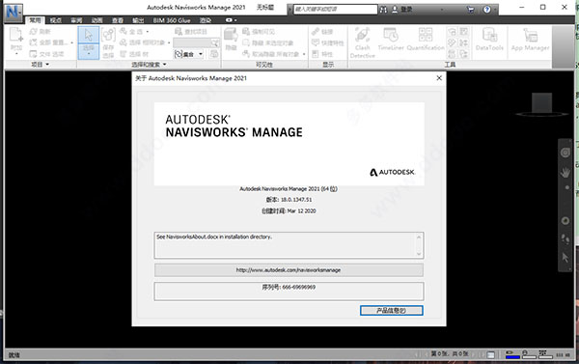Click the Product Information button in About dialog

click(392, 311)
